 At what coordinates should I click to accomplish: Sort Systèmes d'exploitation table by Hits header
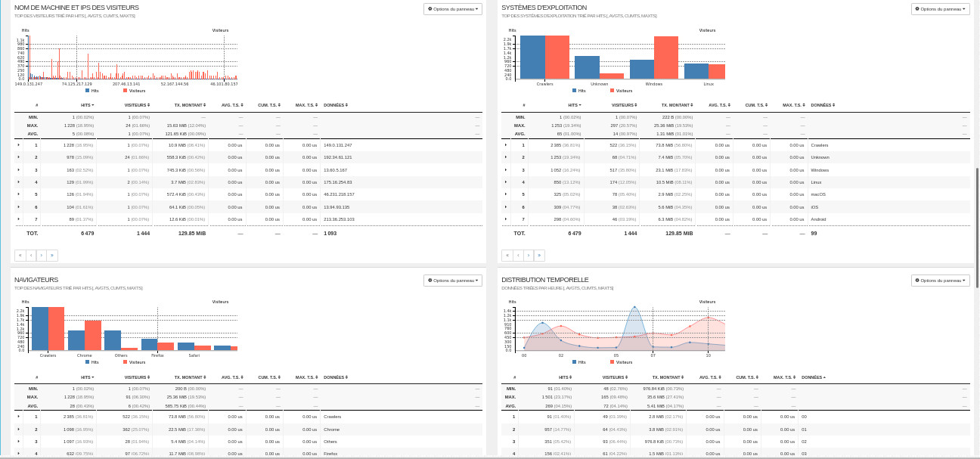point(575,105)
